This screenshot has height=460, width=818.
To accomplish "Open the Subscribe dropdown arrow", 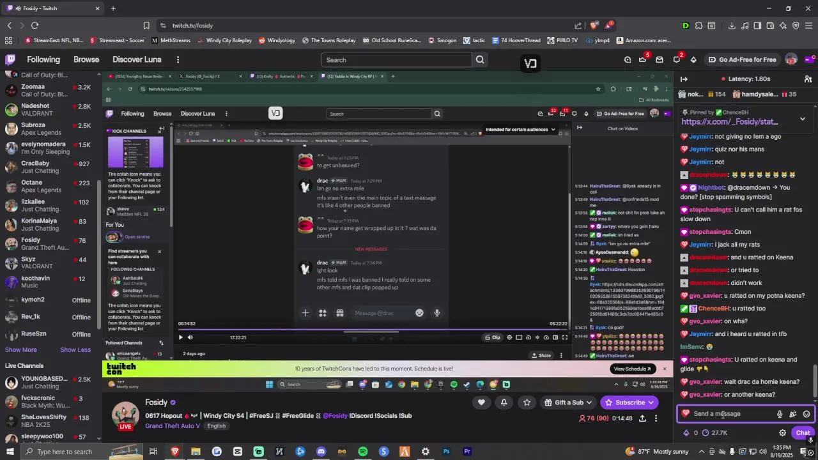I will pyautogui.click(x=651, y=402).
